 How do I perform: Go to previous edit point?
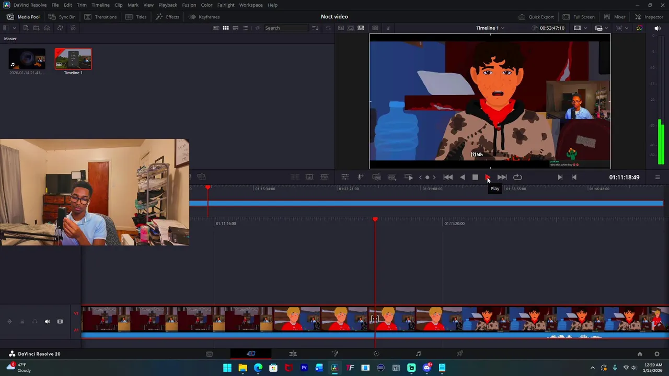click(574, 177)
